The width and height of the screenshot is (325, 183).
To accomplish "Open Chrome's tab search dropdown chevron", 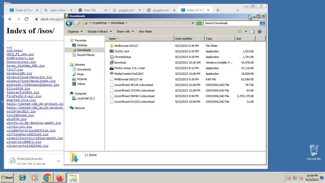I will click(x=237, y=10).
